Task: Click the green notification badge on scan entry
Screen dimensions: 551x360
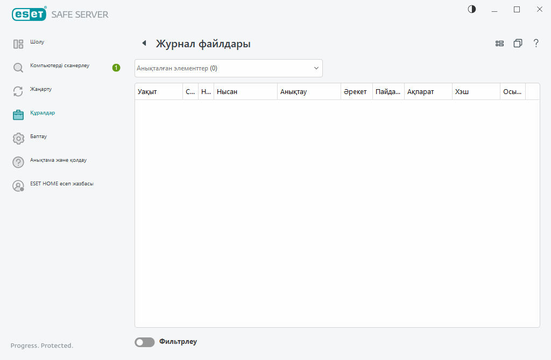Action: pyautogui.click(x=116, y=68)
